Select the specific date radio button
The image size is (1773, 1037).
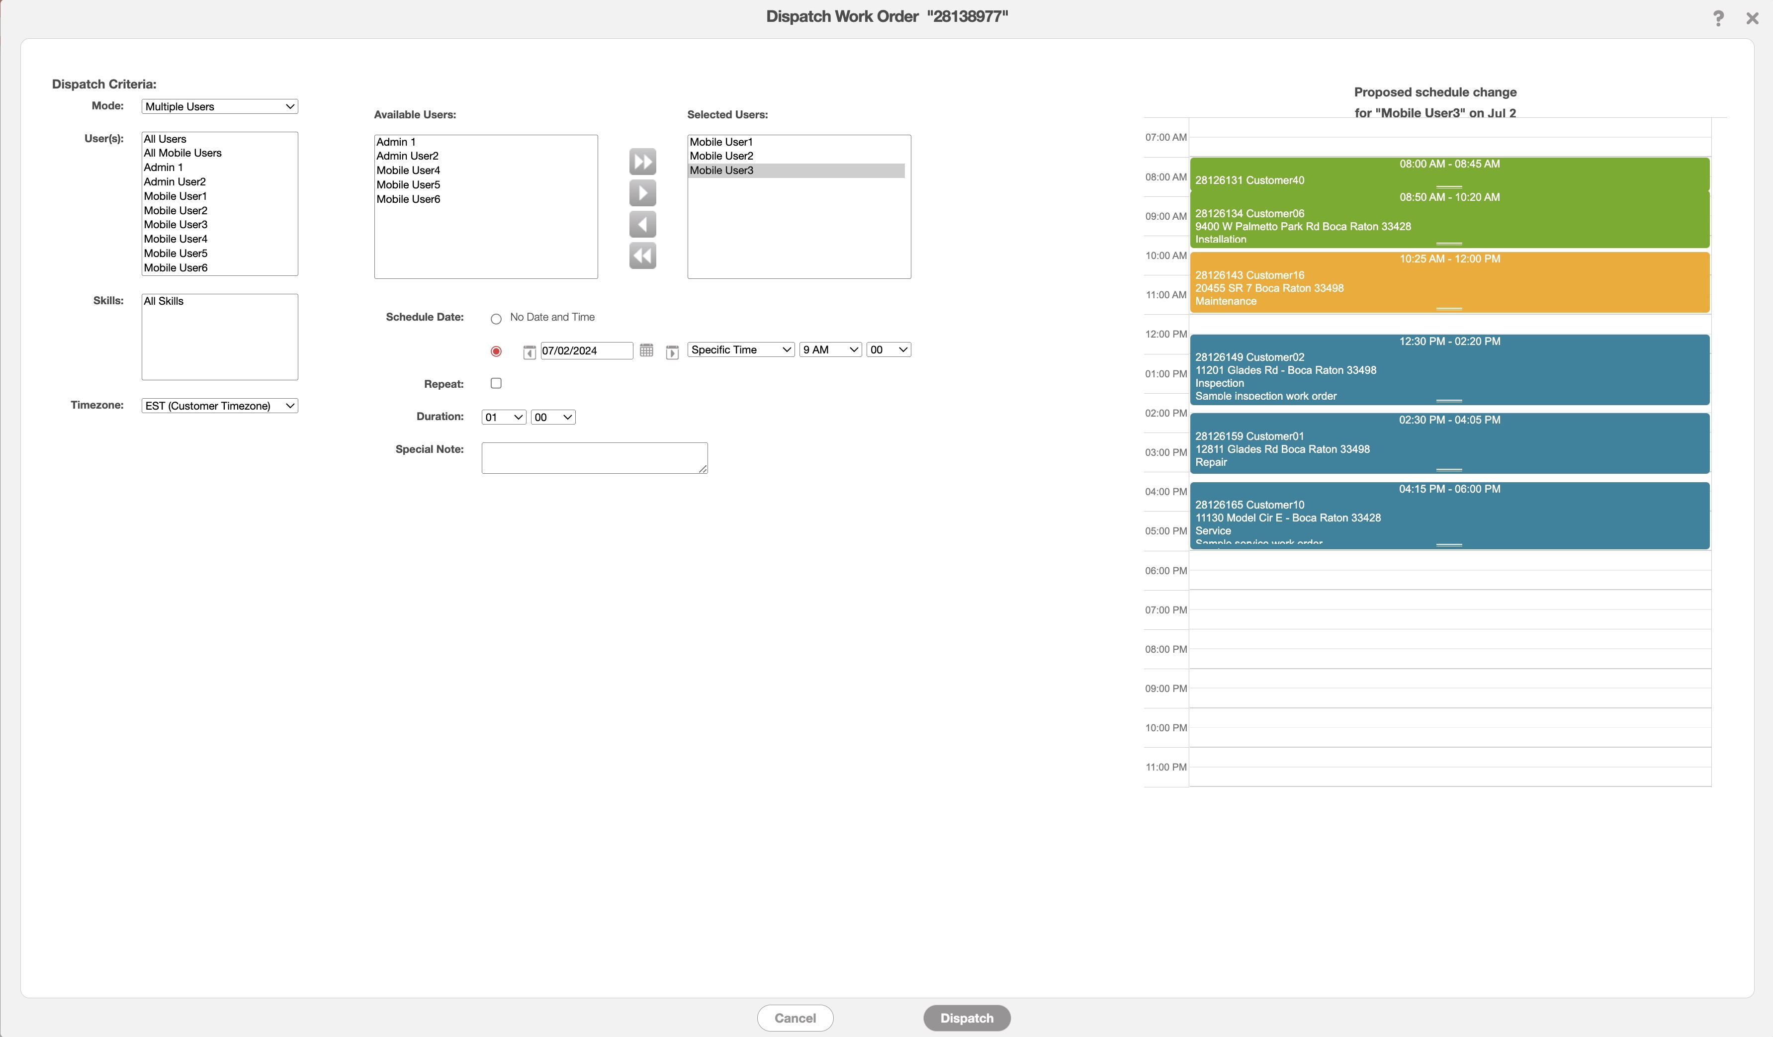pyautogui.click(x=496, y=351)
